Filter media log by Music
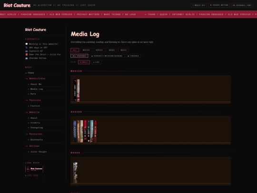Image resolution: width=257 pixels, height=193 pixels. pyautogui.click(x=123, y=50)
